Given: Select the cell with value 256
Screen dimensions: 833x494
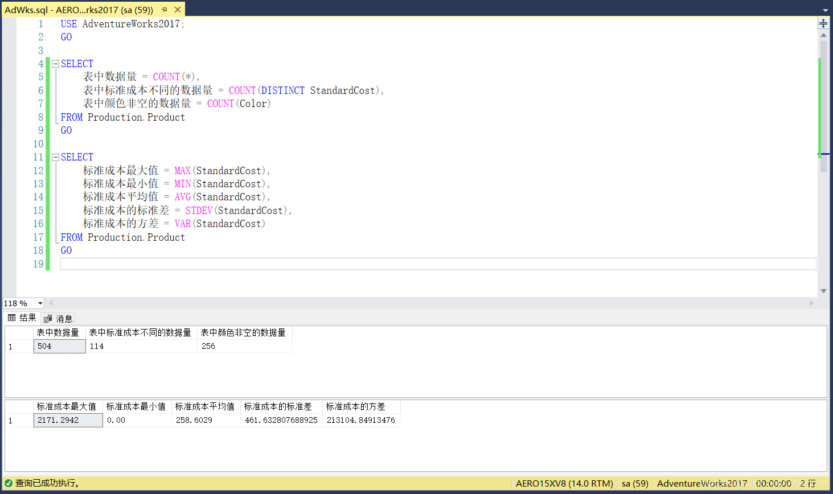Looking at the screenshot, I should [244, 346].
